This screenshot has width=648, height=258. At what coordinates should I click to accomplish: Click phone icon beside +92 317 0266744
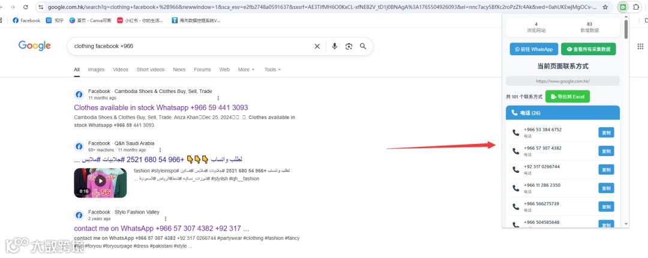point(515,170)
